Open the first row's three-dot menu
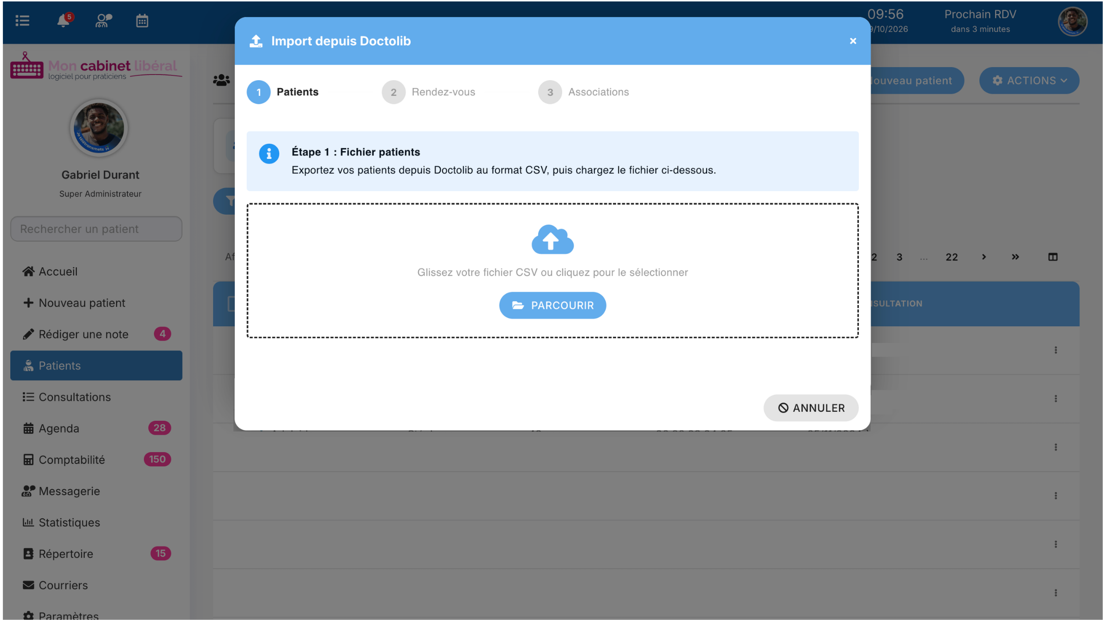1103x620 pixels. point(1055,350)
